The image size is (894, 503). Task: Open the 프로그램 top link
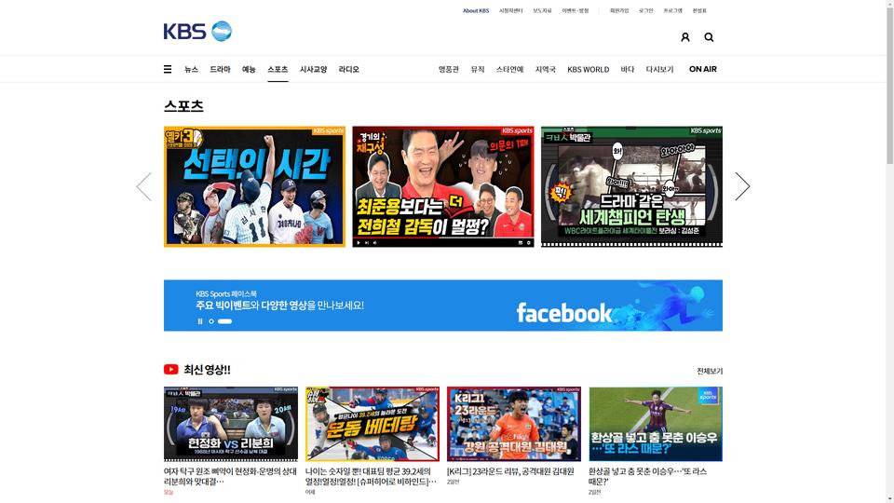pyautogui.click(x=672, y=10)
